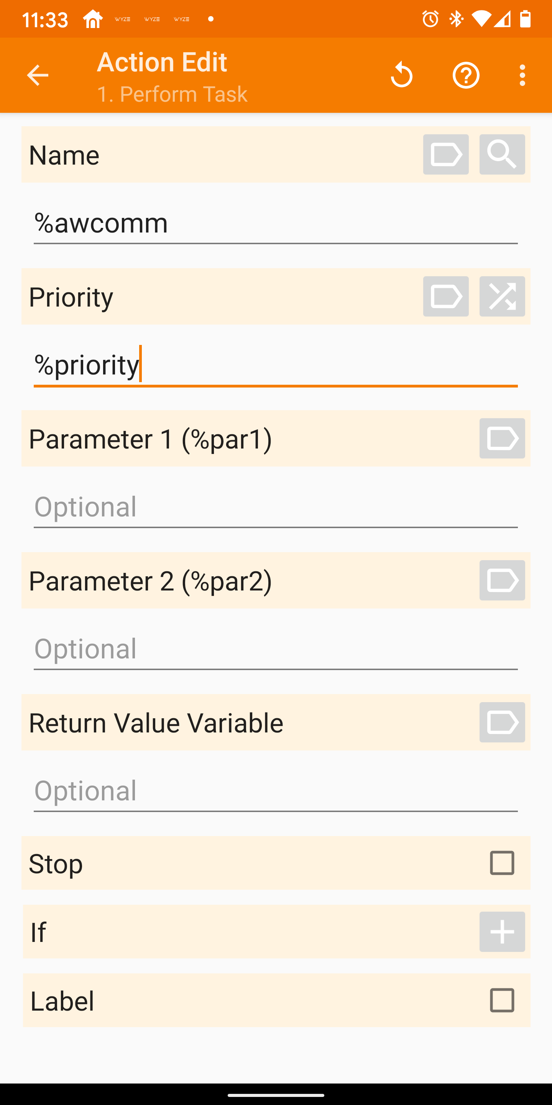Open the help question mark icon
Viewport: 552px width, 1105px height.
point(466,75)
